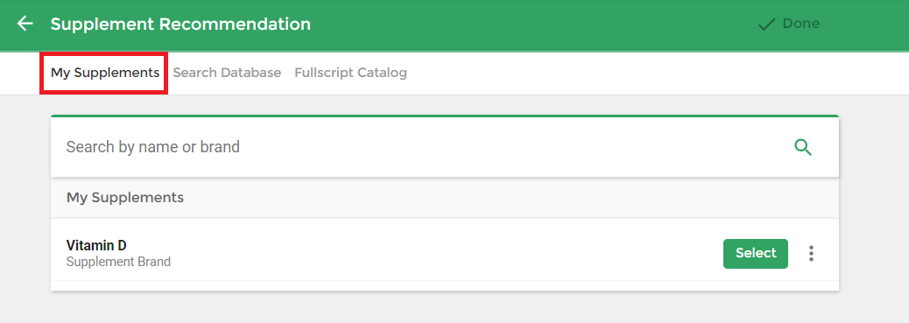The image size is (909, 323).
Task: Open the Fullscript Catalog tab
Action: 350,73
